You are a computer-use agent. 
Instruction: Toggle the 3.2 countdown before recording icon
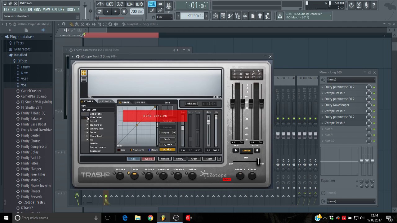(120, 4)
